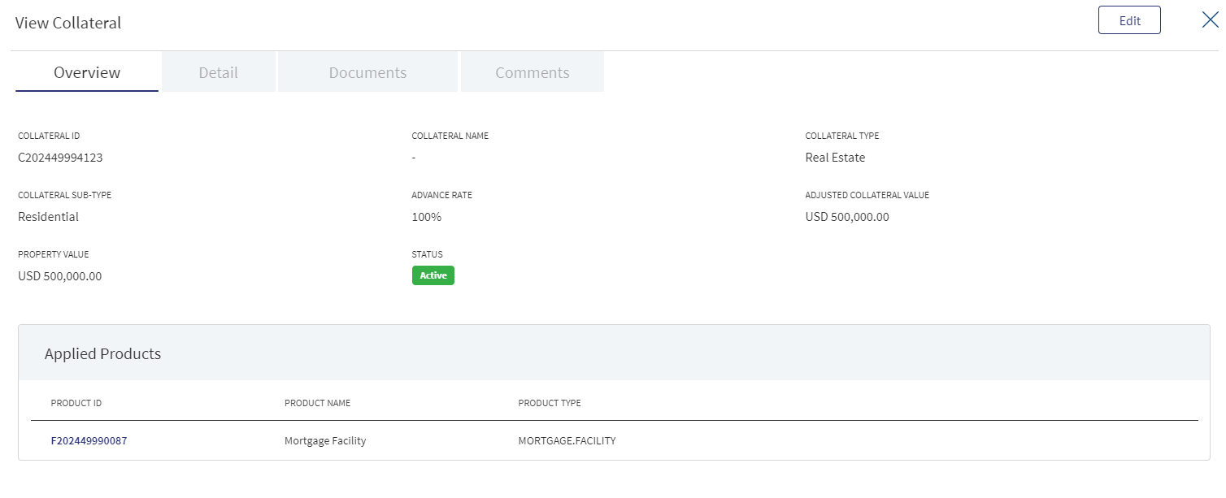The width and height of the screenshot is (1226, 498).
Task: Open product link F202449990087
Action: point(89,441)
